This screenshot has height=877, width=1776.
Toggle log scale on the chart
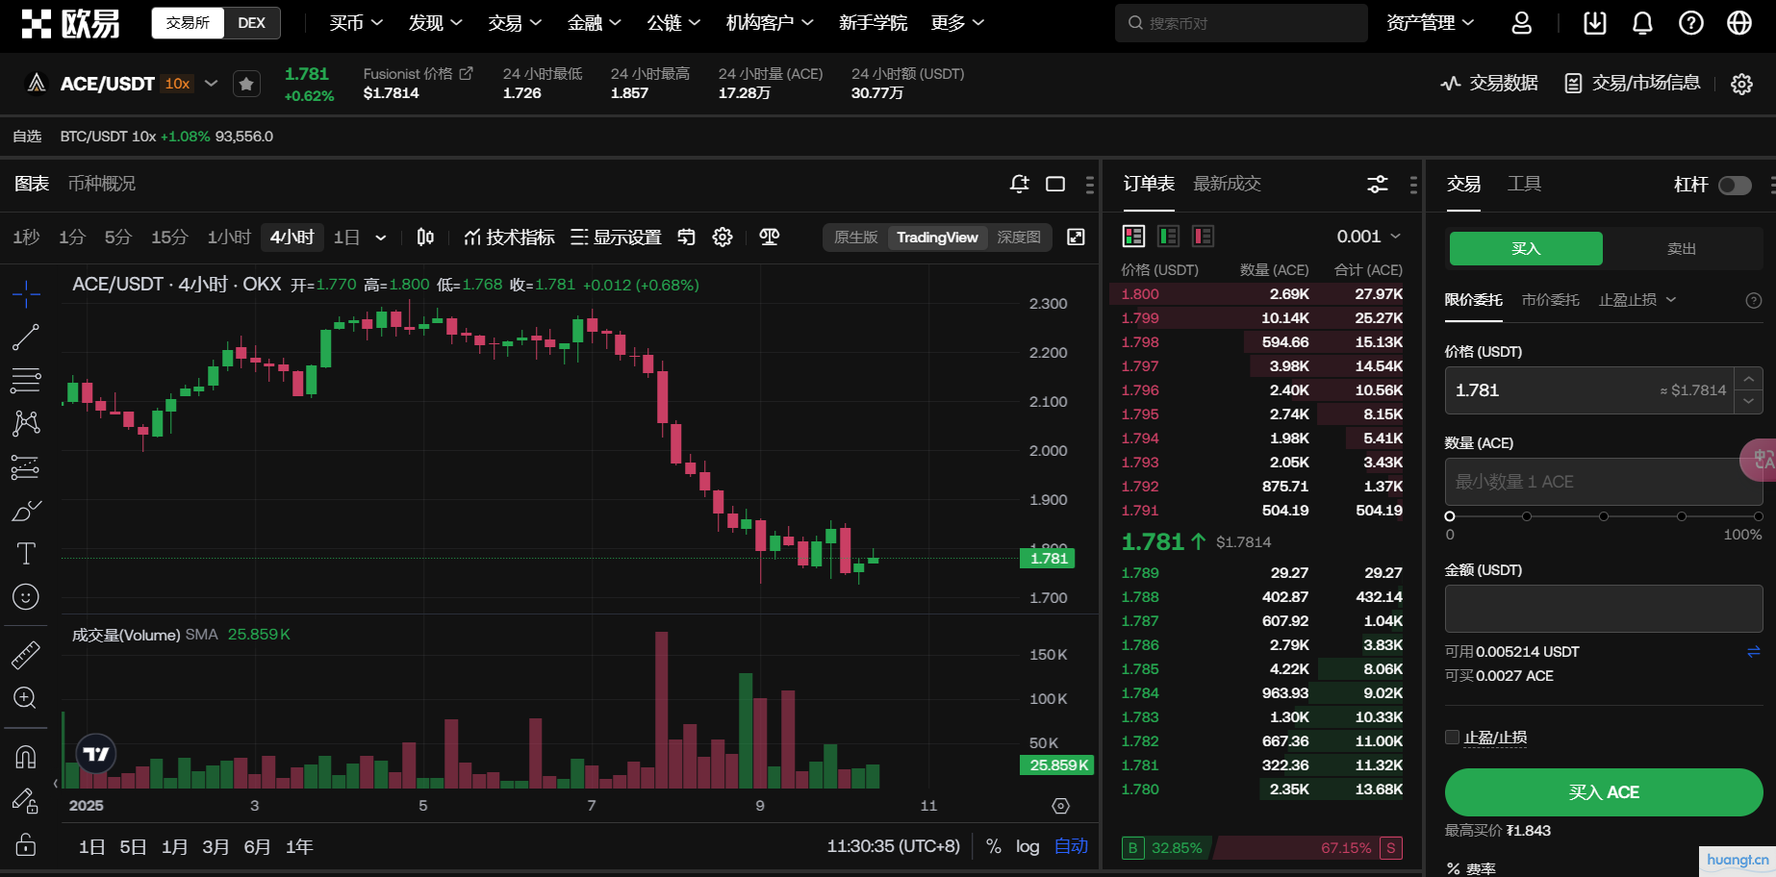click(x=1028, y=846)
